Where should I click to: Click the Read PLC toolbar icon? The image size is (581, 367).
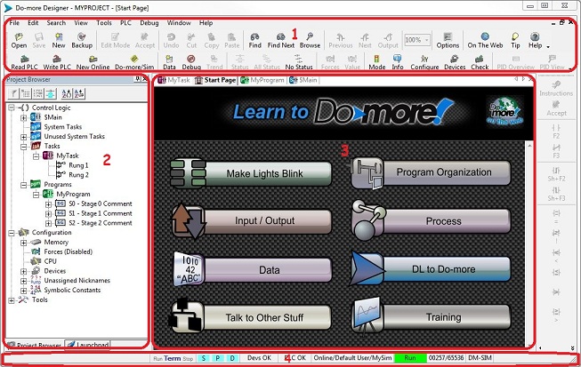point(24,62)
